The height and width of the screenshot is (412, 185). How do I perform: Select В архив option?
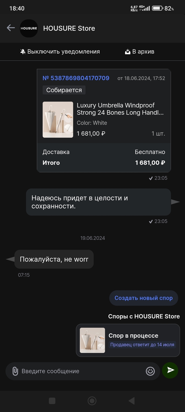pos(140,52)
